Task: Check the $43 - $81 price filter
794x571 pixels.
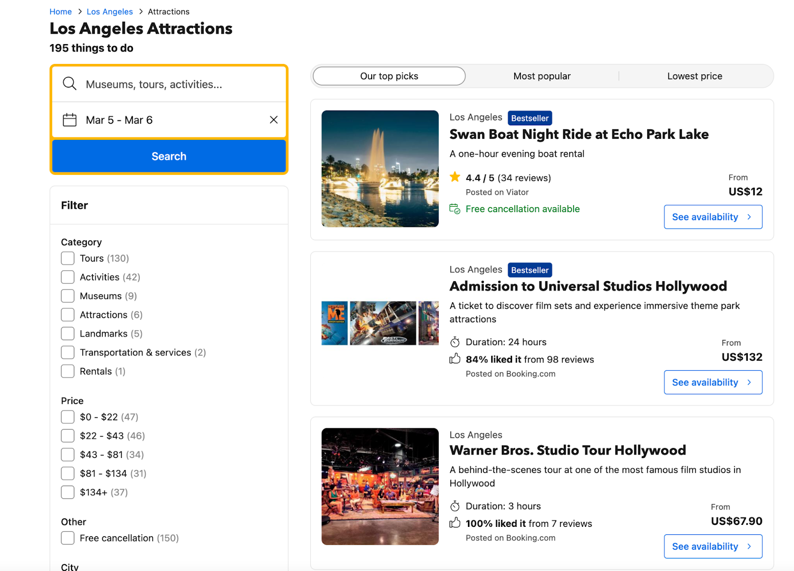Action: [x=67, y=455]
